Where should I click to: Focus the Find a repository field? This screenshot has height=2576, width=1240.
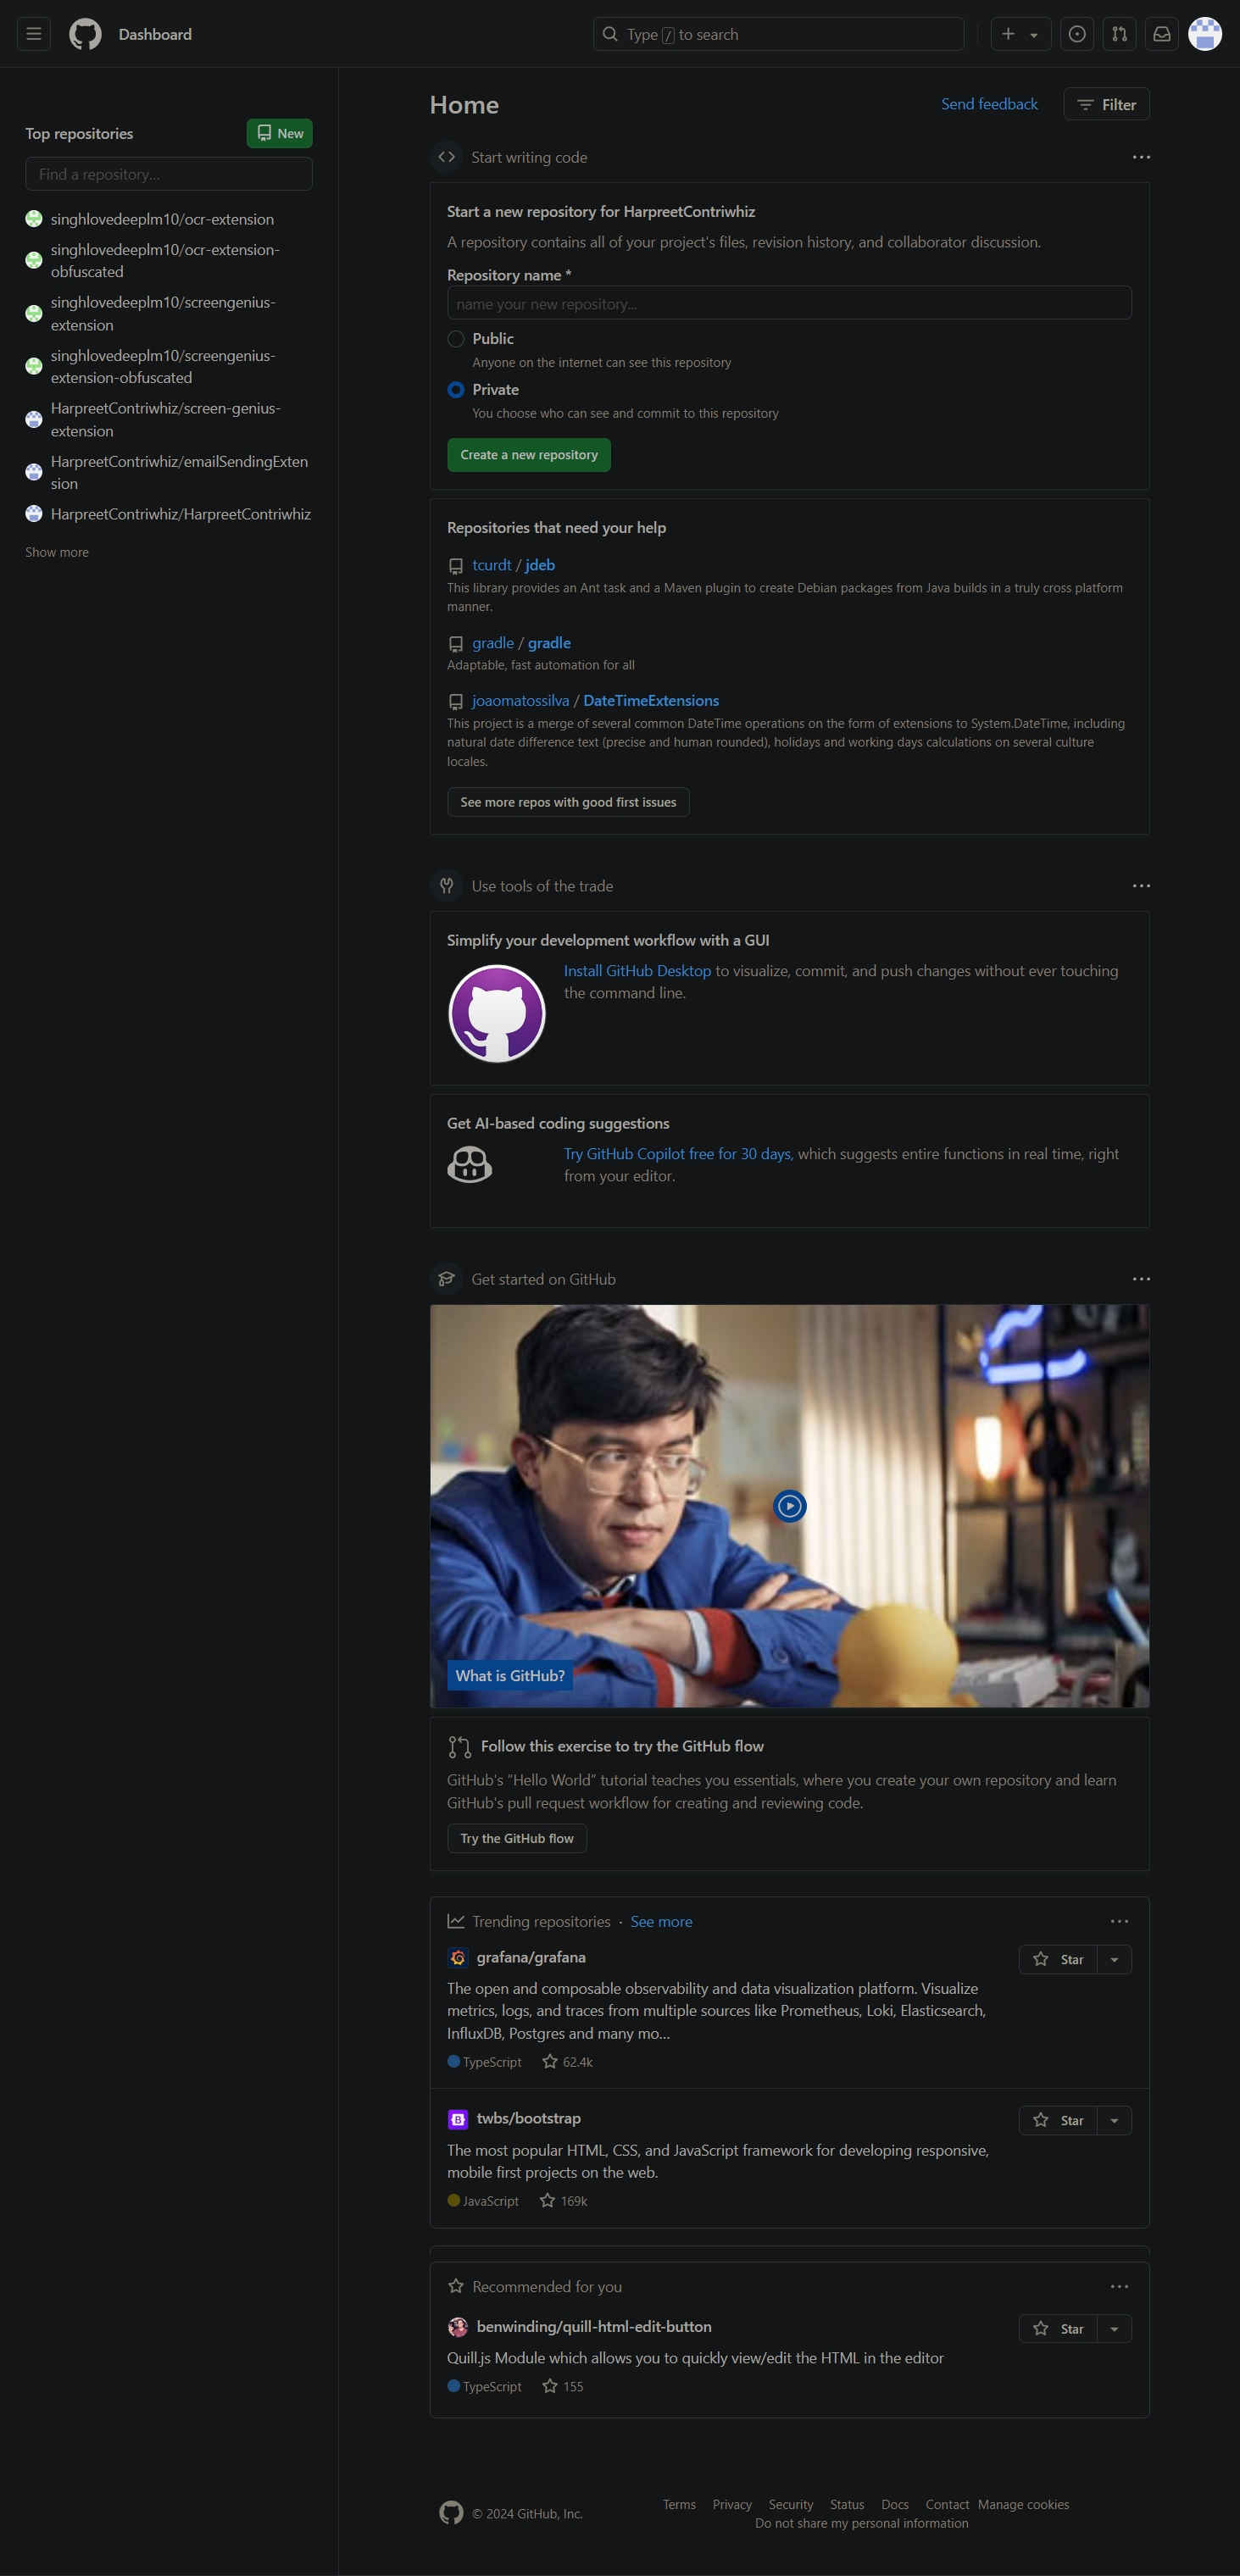pos(169,174)
